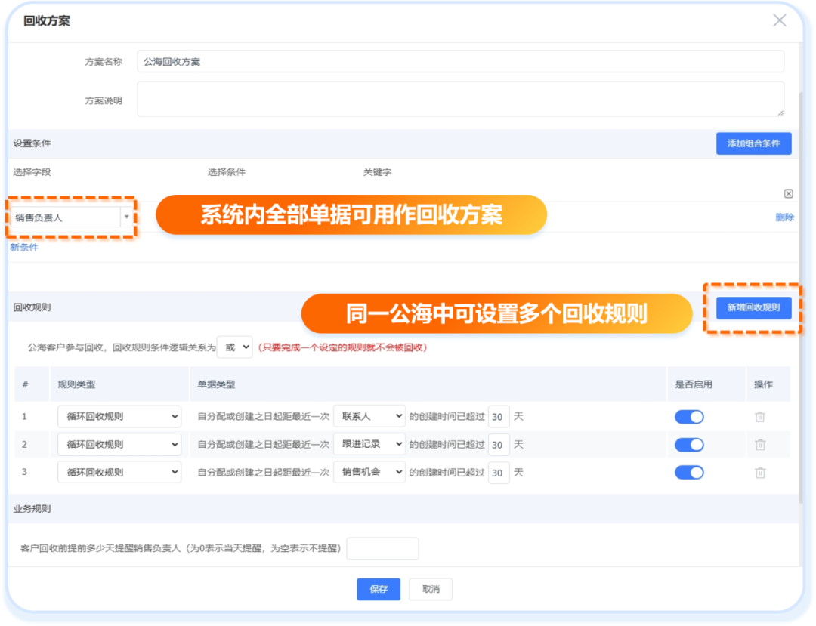Close the 回收方案 dialog

tap(779, 20)
